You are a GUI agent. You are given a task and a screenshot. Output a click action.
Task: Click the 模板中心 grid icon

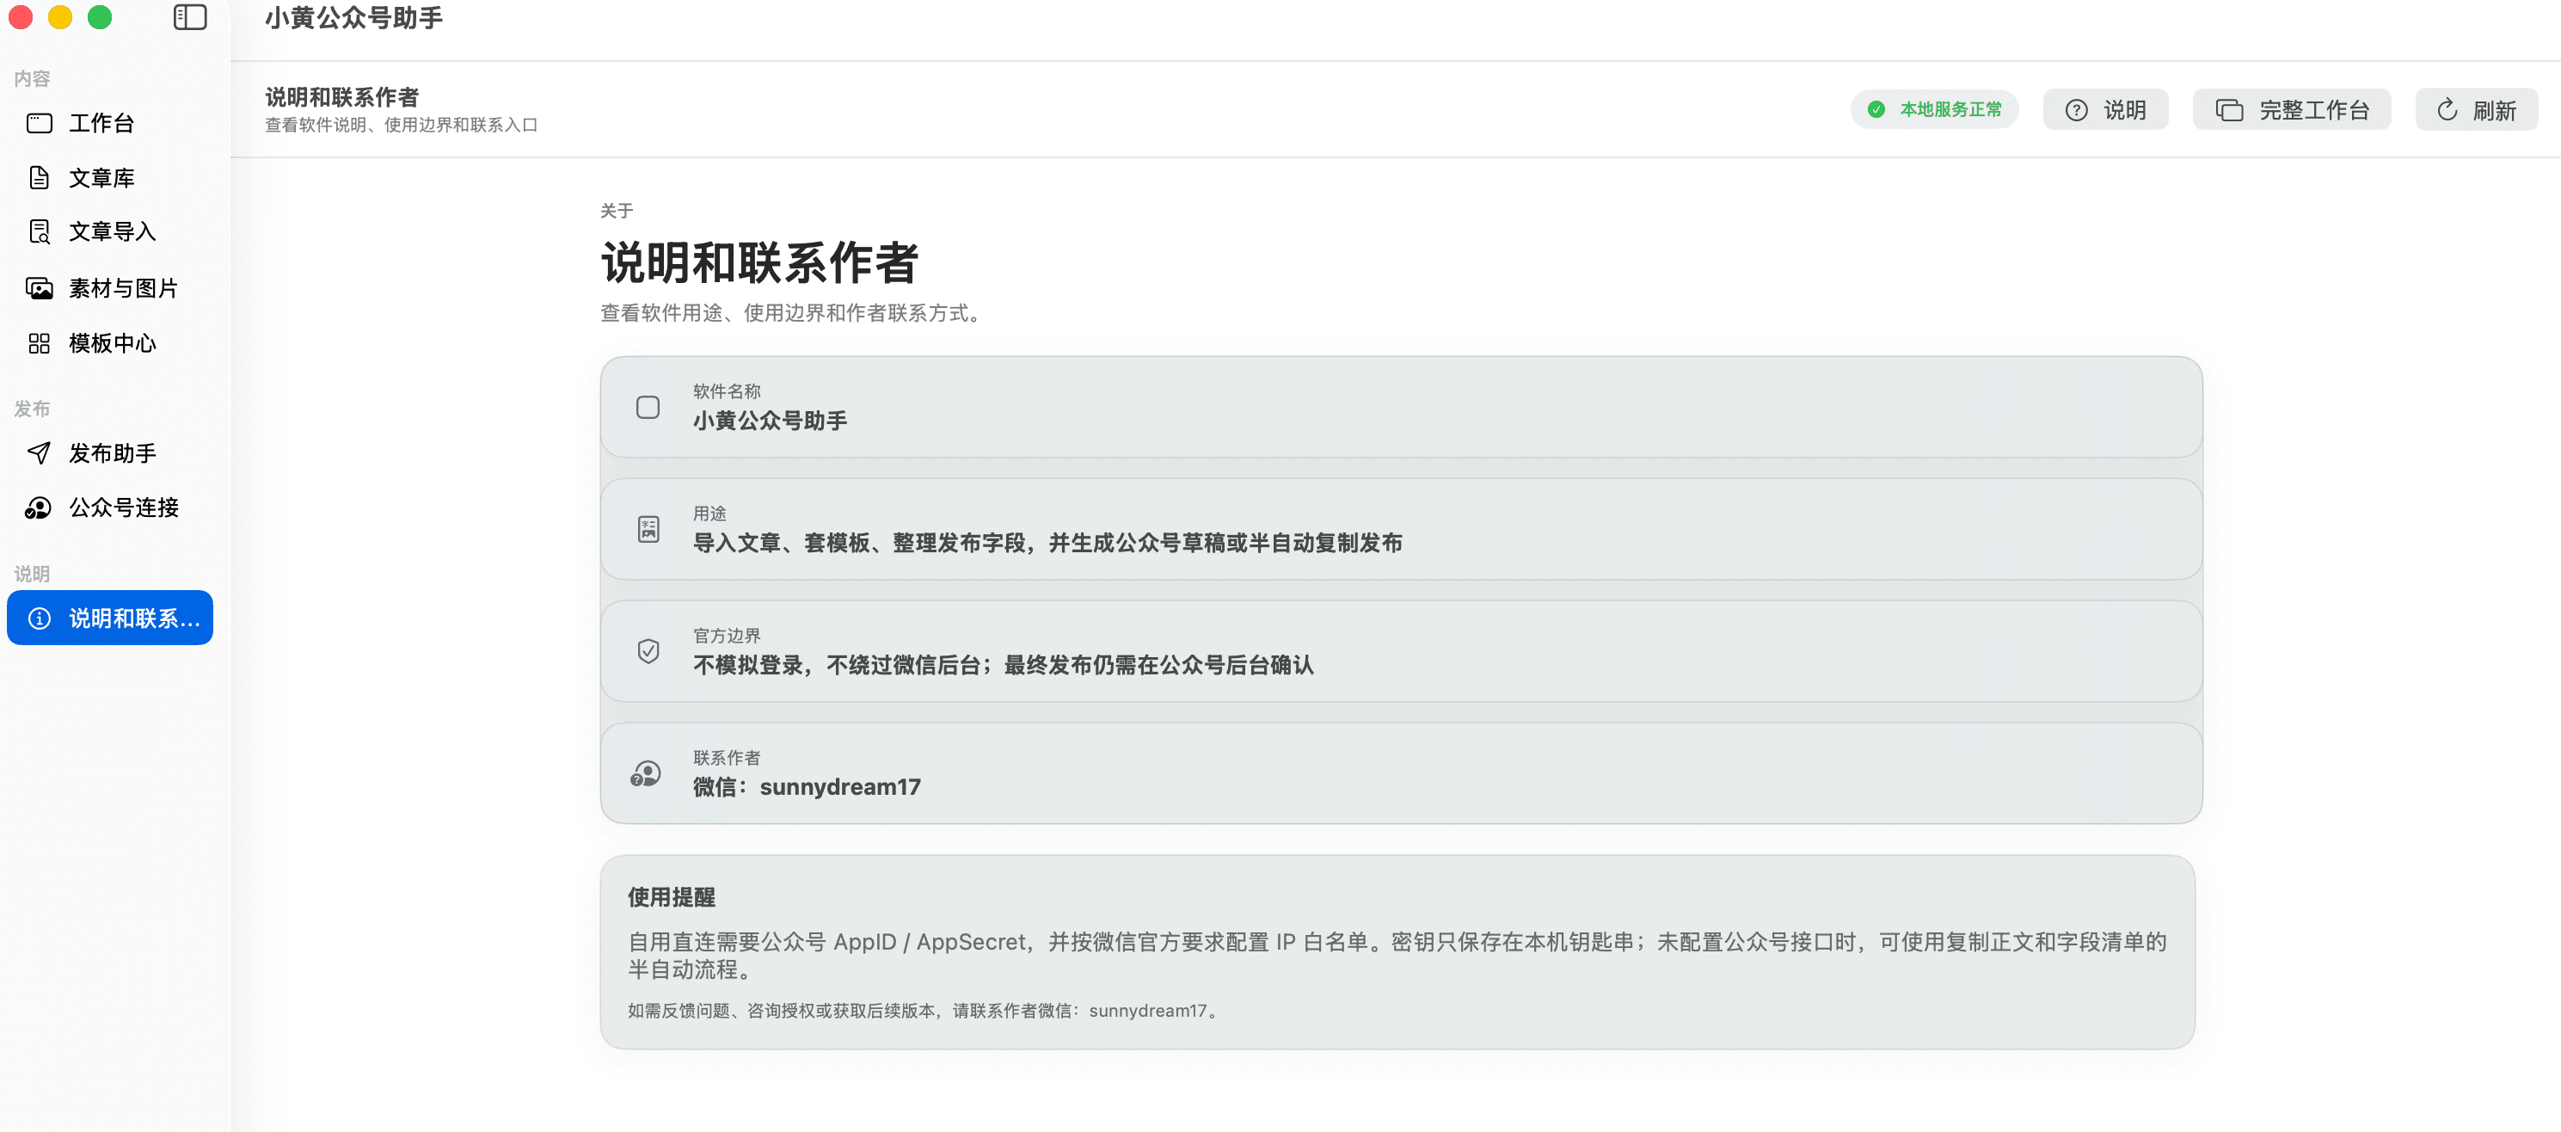pyautogui.click(x=39, y=343)
